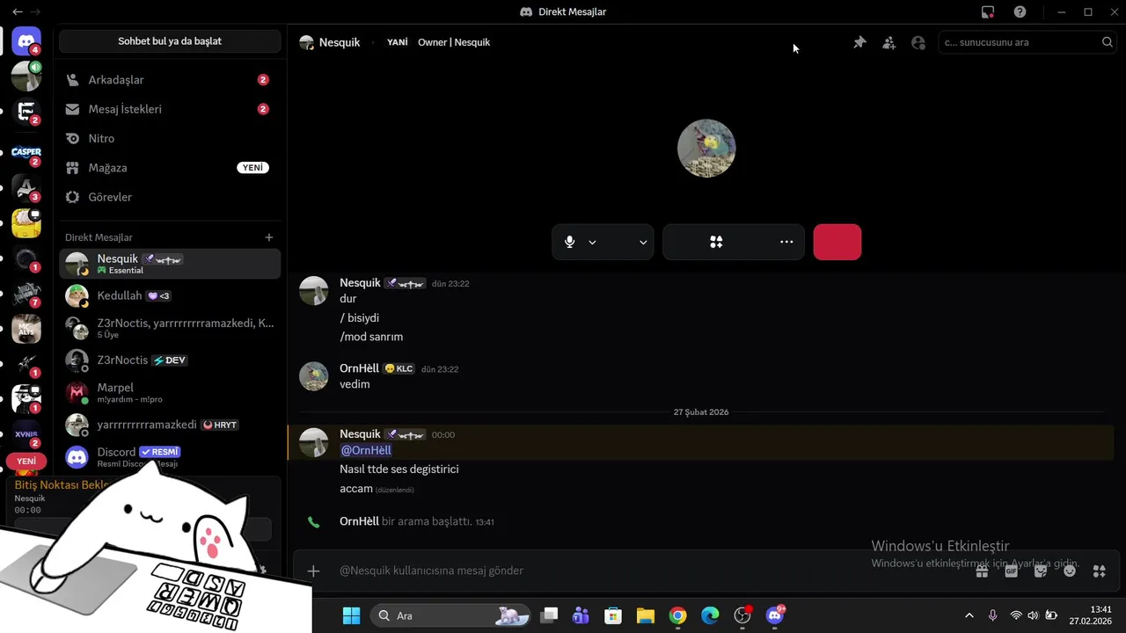The image size is (1126, 633).
Task: Open more call options ellipsis
Action: (786, 242)
